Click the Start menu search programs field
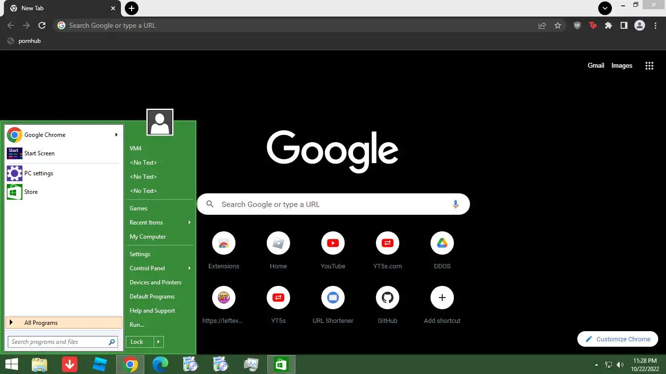Viewport: 666px width, 374px height. [63, 342]
